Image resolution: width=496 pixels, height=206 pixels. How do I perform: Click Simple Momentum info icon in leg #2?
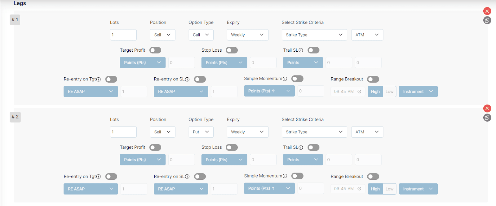(x=285, y=176)
